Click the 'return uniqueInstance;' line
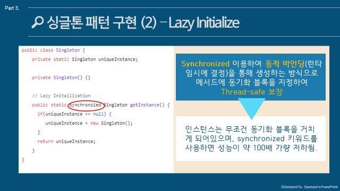 (x=66, y=142)
